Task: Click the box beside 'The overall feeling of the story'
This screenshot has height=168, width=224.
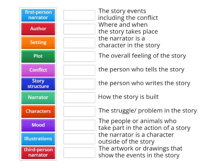Action: pos(79,56)
